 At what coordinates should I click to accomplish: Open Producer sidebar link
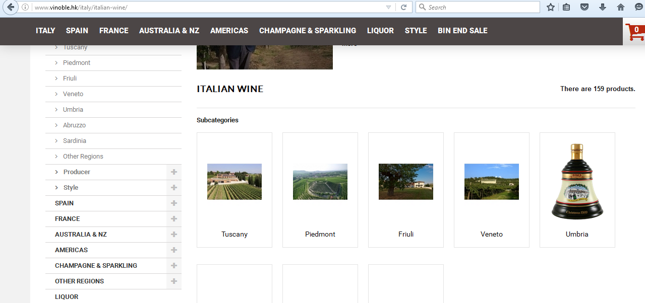(77, 172)
